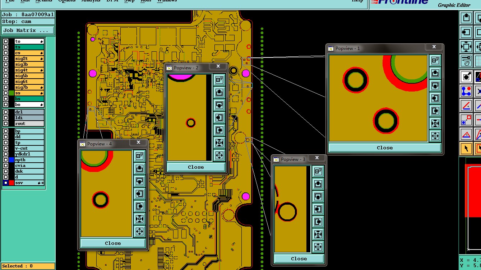Select the sig5b layer row
The image size is (481, 270).
[x=29, y=76]
